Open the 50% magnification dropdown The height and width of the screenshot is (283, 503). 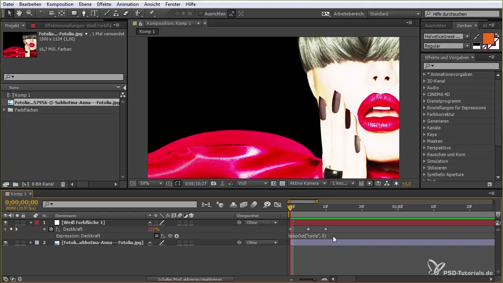pos(151,183)
